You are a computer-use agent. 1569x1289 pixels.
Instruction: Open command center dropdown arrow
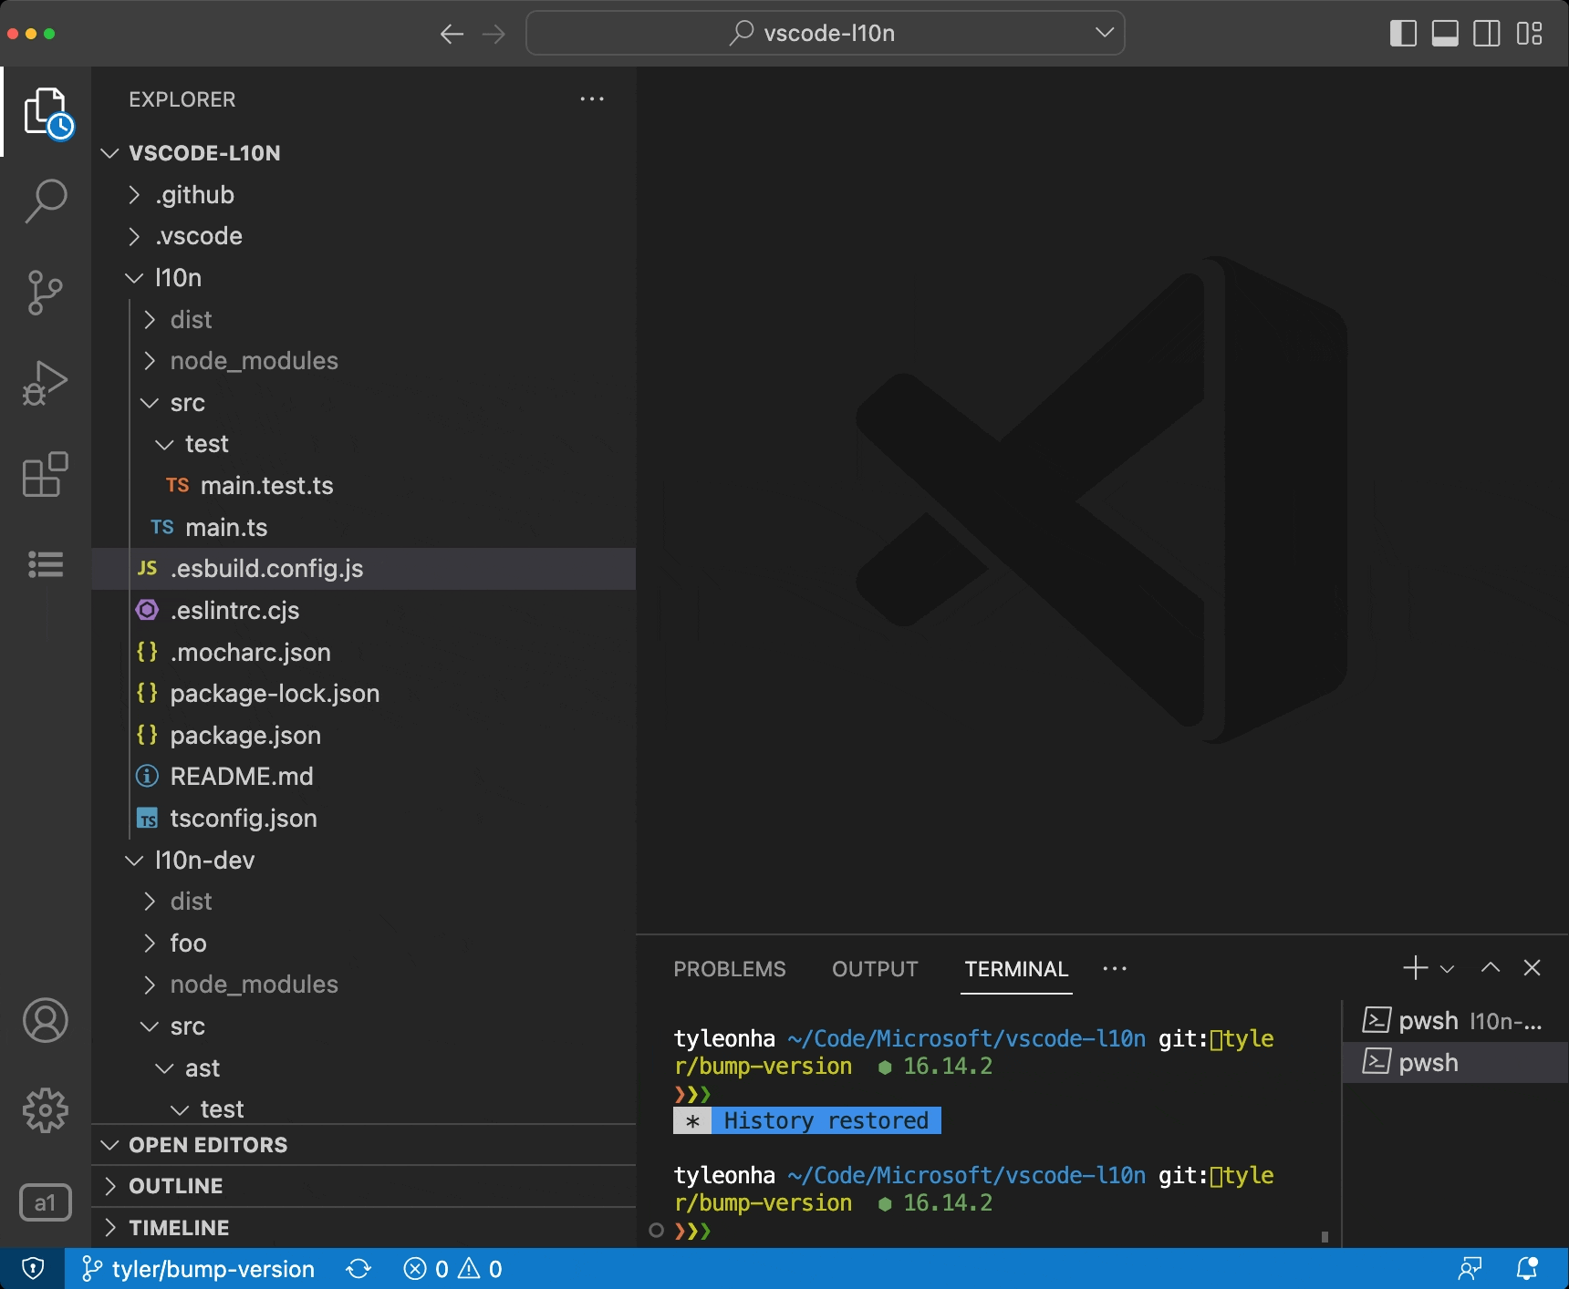click(x=1105, y=33)
